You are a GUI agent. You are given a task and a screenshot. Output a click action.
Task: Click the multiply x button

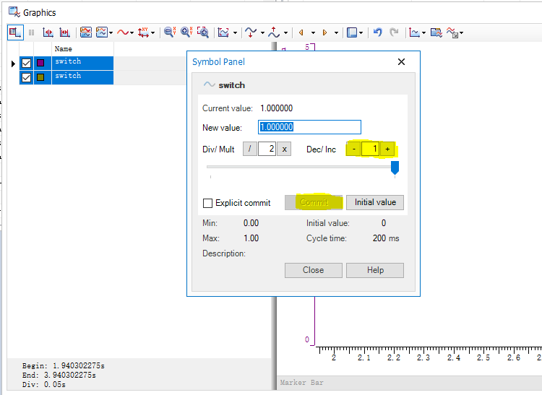coord(284,149)
